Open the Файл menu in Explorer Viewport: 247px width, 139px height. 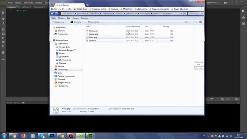[54, 18]
